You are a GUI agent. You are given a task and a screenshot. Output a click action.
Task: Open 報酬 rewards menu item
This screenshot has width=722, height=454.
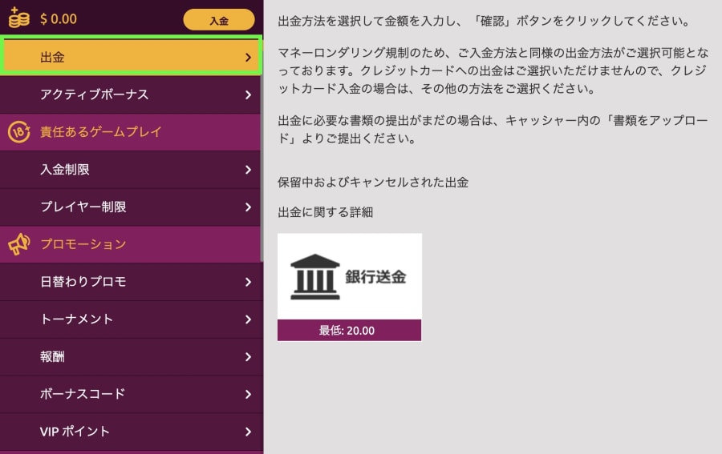pyautogui.click(x=130, y=356)
